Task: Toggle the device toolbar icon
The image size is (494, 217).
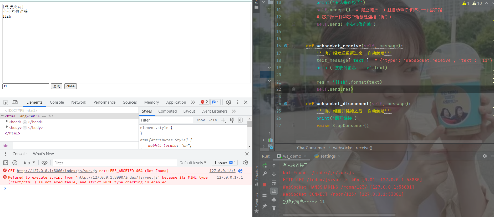Action: tap(15, 102)
